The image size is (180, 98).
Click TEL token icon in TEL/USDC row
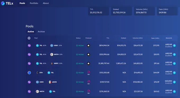point(37,45)
